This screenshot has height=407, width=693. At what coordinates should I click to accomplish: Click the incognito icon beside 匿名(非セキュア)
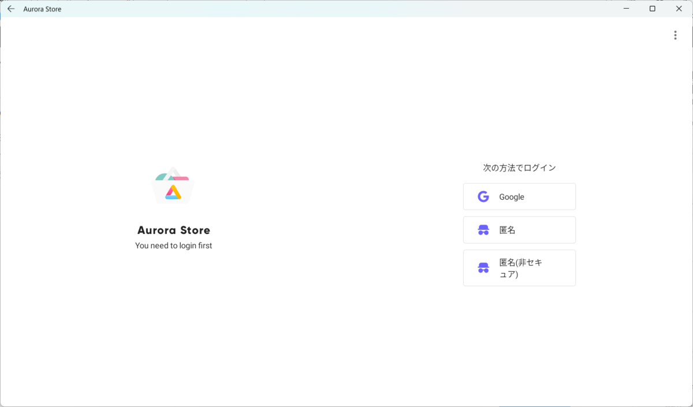pyautogui.click(x=483, y=268)
